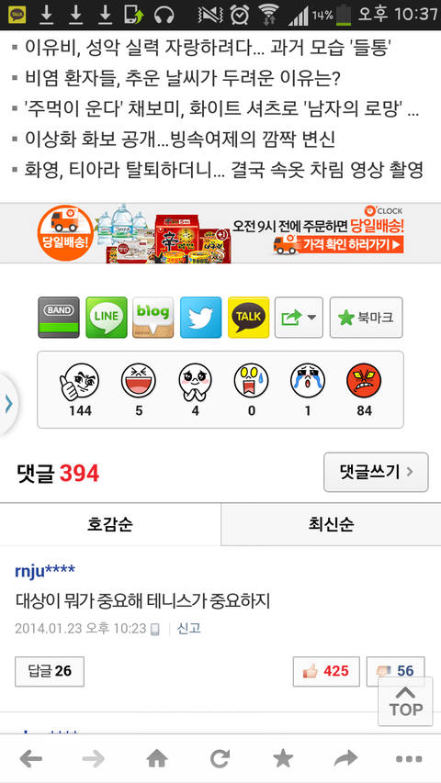
Task: Tap the laughing emoticon with 5
Action: (139, 381)
